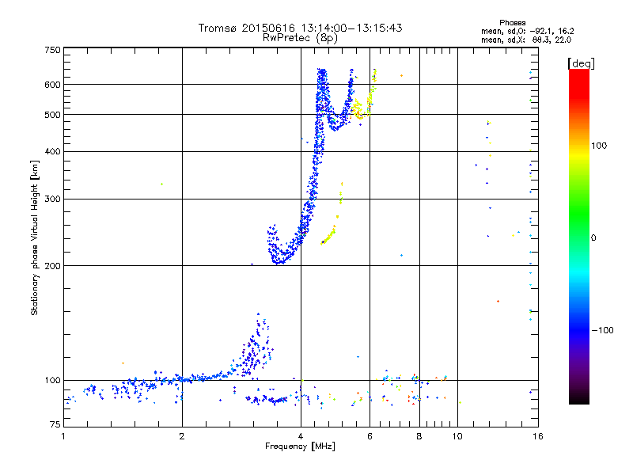The width and height of the screenshot is (633, 475).
Task: Click the 'mean, sd,X: 88.3, 22.0' line
Action: 526,40
